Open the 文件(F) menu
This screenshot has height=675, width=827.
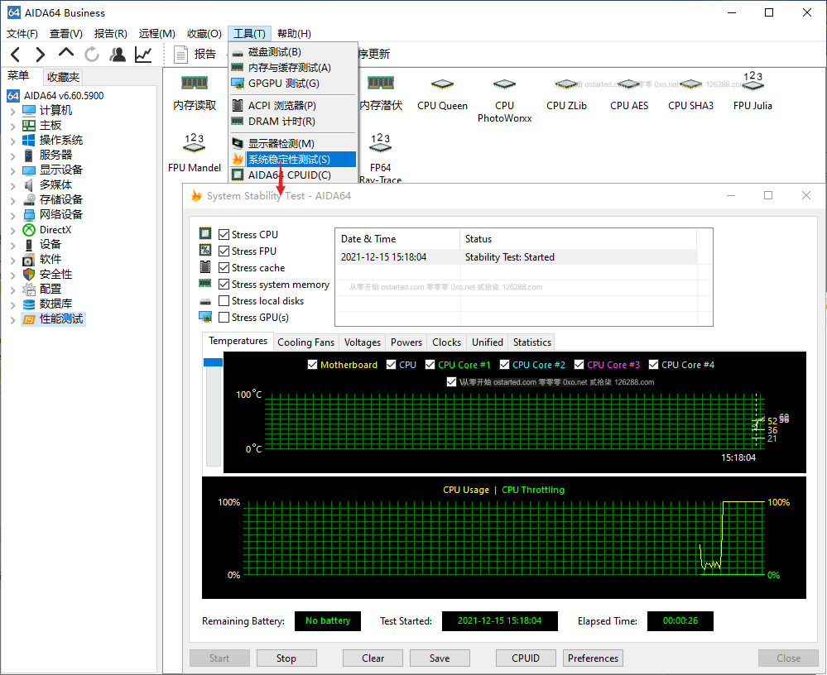tap(22, 34)
